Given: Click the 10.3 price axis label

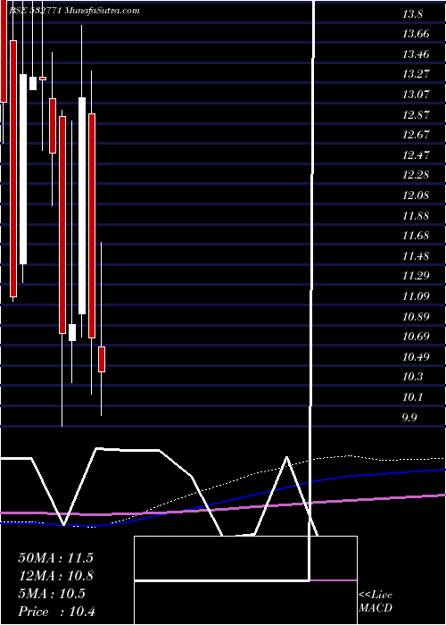Looking at the screenshot, I should click(x=412, y=377).
